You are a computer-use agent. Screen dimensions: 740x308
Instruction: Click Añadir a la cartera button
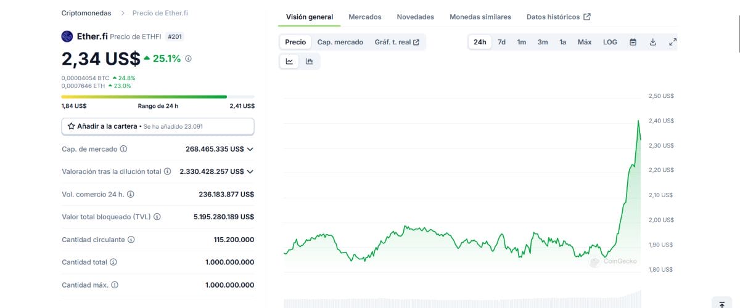click(158, 126)
